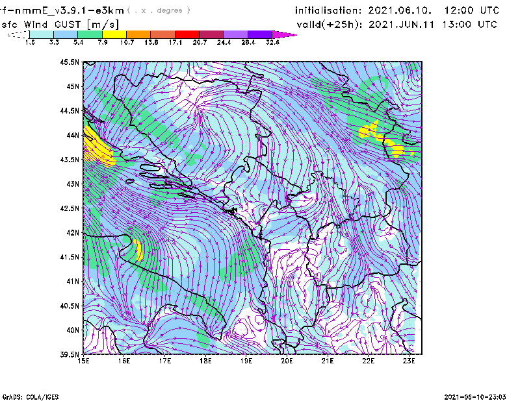Click the magenta arrow end of legend
The image size is (520, 401).
284,34
